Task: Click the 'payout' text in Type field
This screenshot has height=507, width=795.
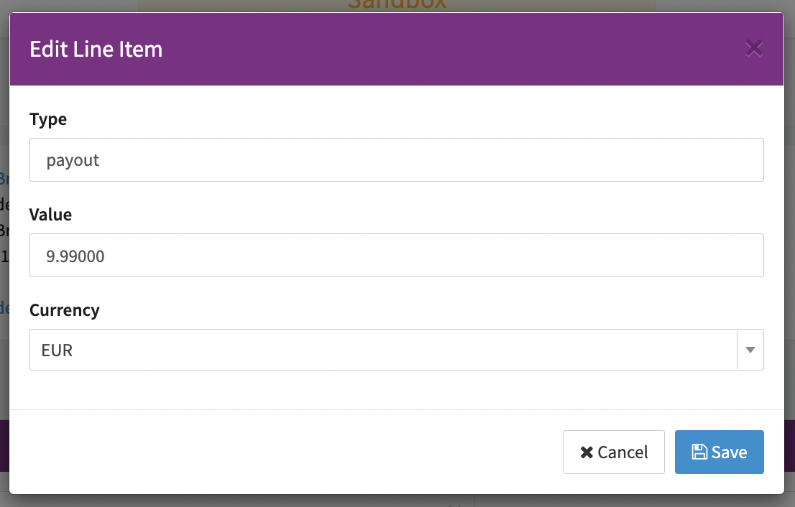Action: point(73,160)
